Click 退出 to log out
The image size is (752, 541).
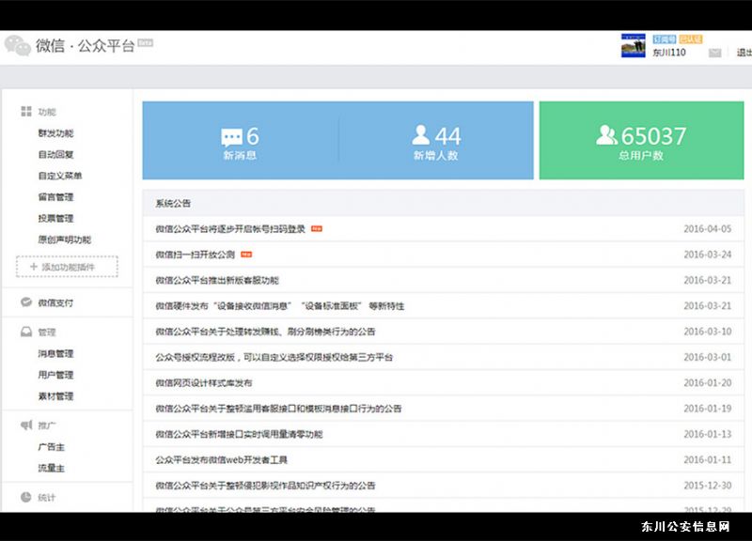[743, 53]
